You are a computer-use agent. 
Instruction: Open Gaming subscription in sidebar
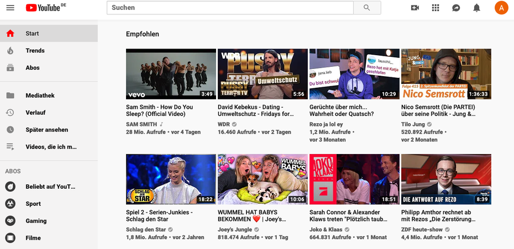[49, 221]
